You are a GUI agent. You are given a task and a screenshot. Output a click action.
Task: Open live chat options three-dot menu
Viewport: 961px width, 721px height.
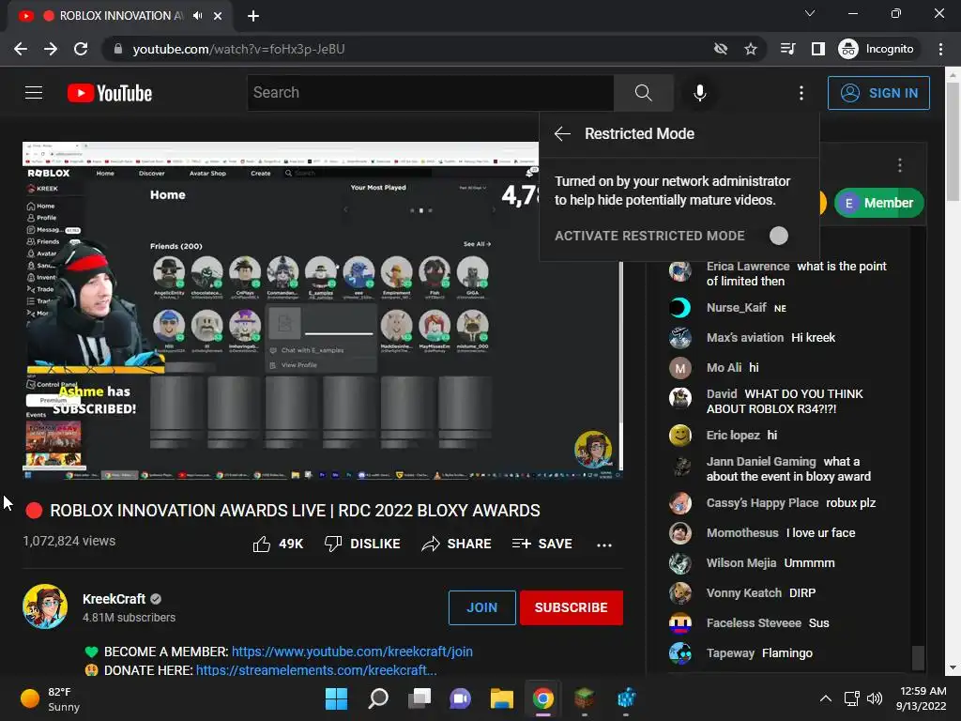(900, 165)
